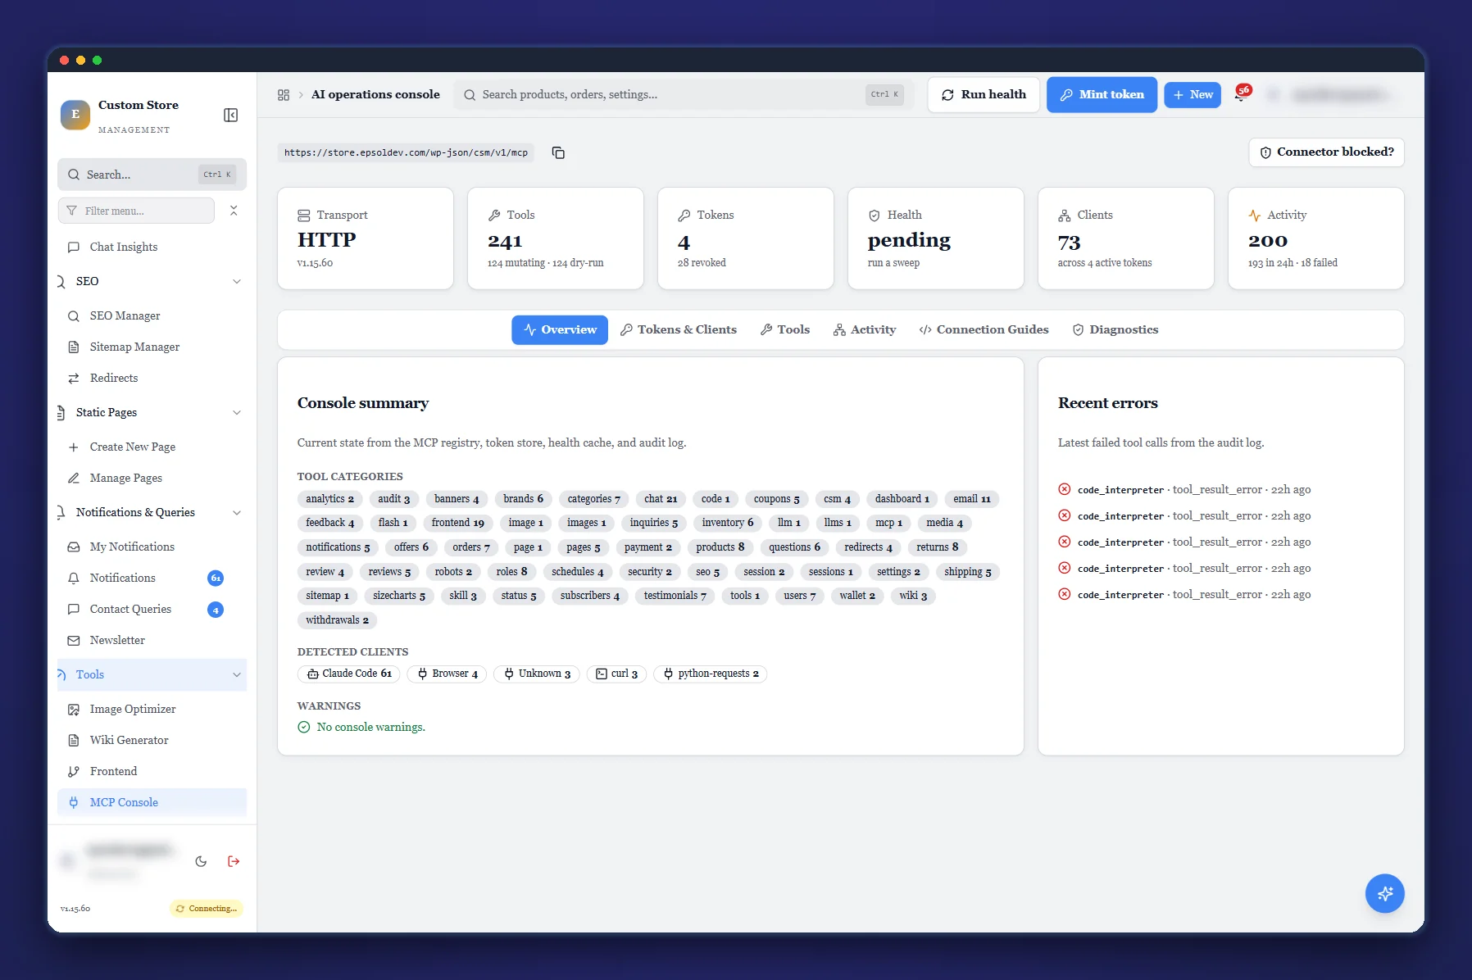Viewport: 1472px width, 980px height.
Task: Focus the products search field
Action: point(684,94)
